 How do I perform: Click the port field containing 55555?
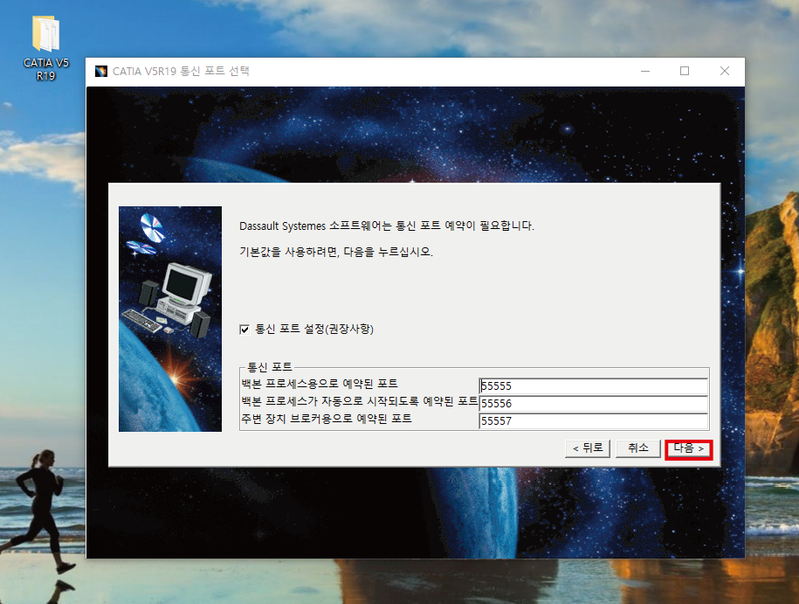[x=594, y=385]
